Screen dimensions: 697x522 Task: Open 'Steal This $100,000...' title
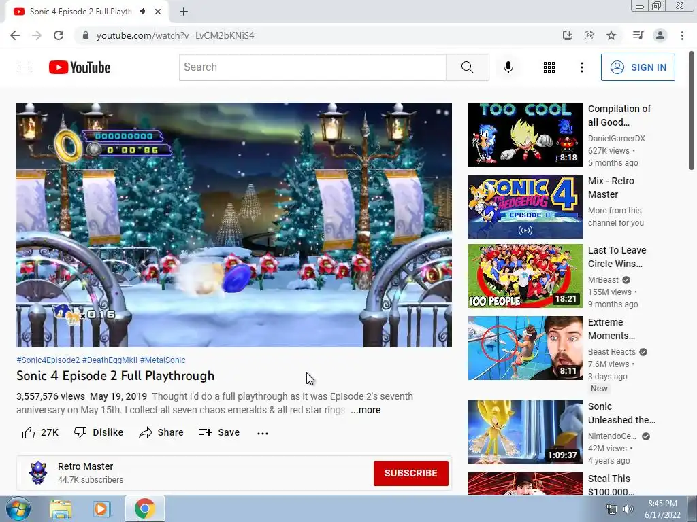coord(611,485)
